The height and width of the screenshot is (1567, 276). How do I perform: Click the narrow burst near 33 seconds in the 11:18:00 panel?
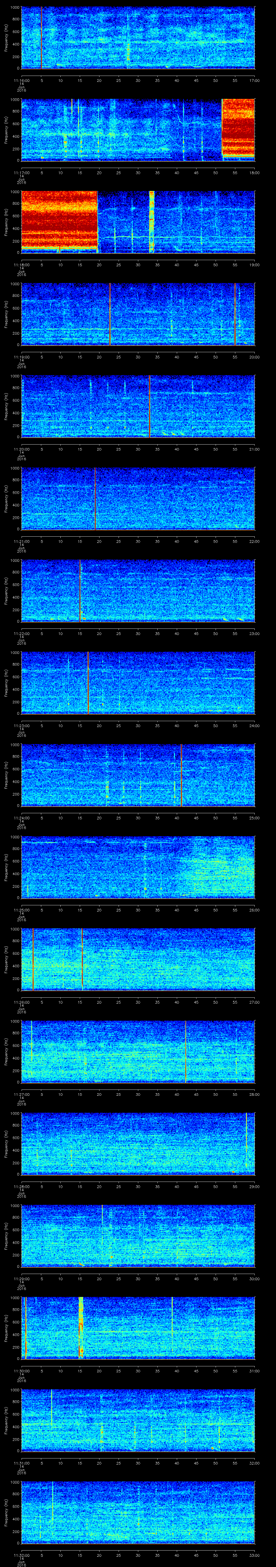pyautogui.click(x=152, y=221)
